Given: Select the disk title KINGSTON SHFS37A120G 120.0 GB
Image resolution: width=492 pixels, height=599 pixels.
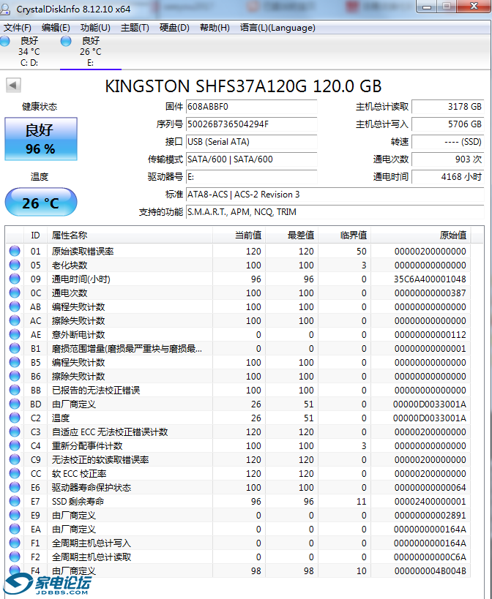Looking at the screenshot, I should [x=244, y=86].
